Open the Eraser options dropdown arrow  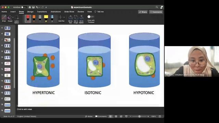coord(13,17)
